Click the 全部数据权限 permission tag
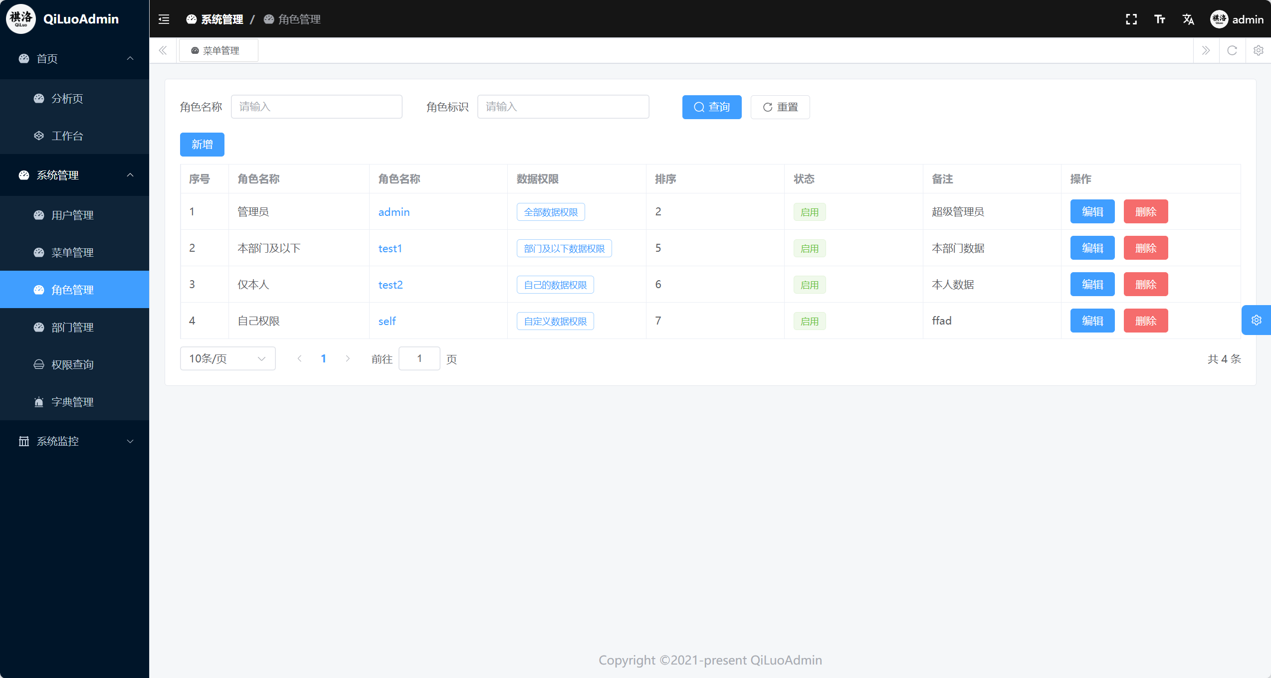The height and width of the screenshot is (678, 1271). pyautogui.click(x=550, y=211)
